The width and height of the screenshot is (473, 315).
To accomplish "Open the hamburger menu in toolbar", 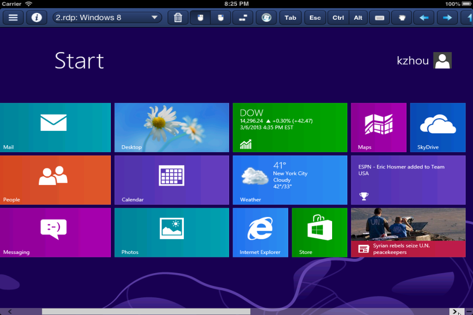I will click(x=13, y=18).
